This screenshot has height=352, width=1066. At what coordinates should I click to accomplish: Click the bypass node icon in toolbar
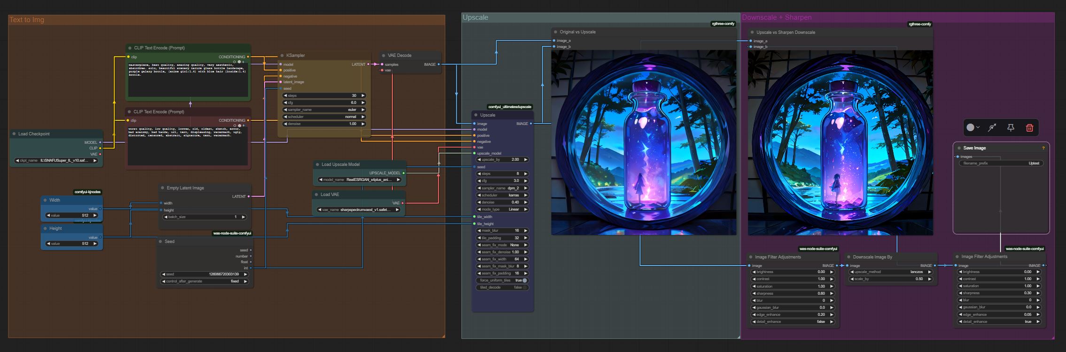click(x=992, y=128)
